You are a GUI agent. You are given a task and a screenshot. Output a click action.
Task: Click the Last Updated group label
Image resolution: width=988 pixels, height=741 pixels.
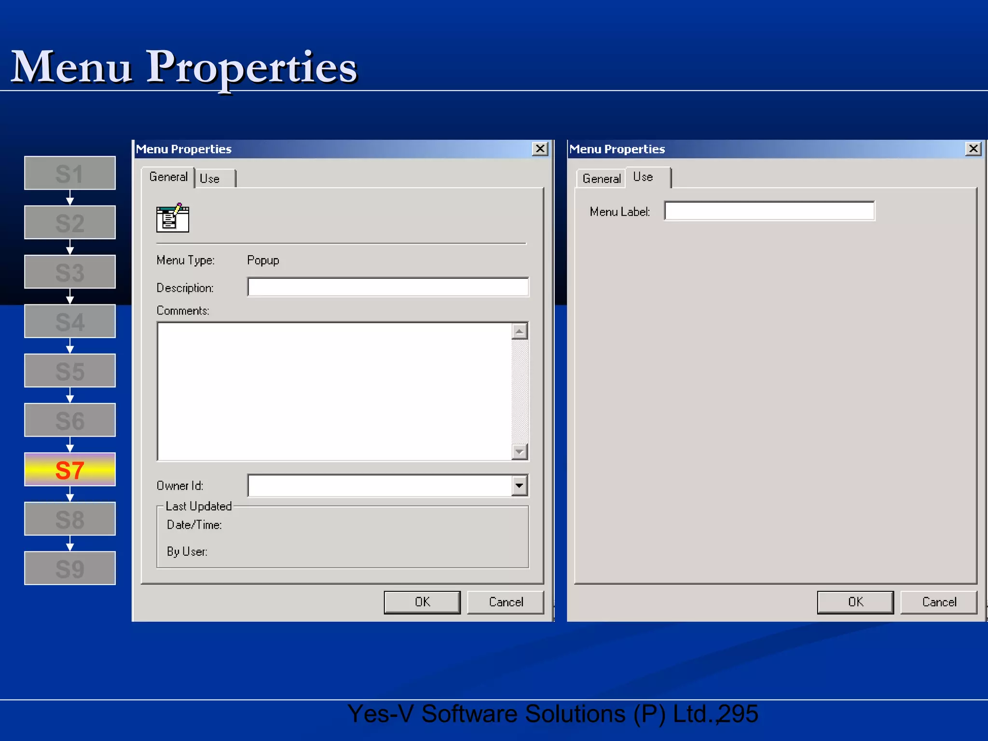pos(198,506)
